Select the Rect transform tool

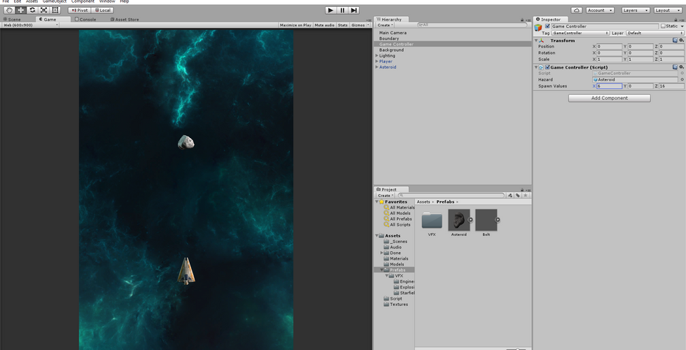pyautogui.click(x=55, y=10)
